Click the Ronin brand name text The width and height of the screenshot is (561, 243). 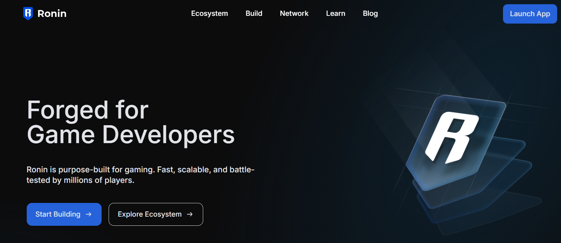[52, 13]
